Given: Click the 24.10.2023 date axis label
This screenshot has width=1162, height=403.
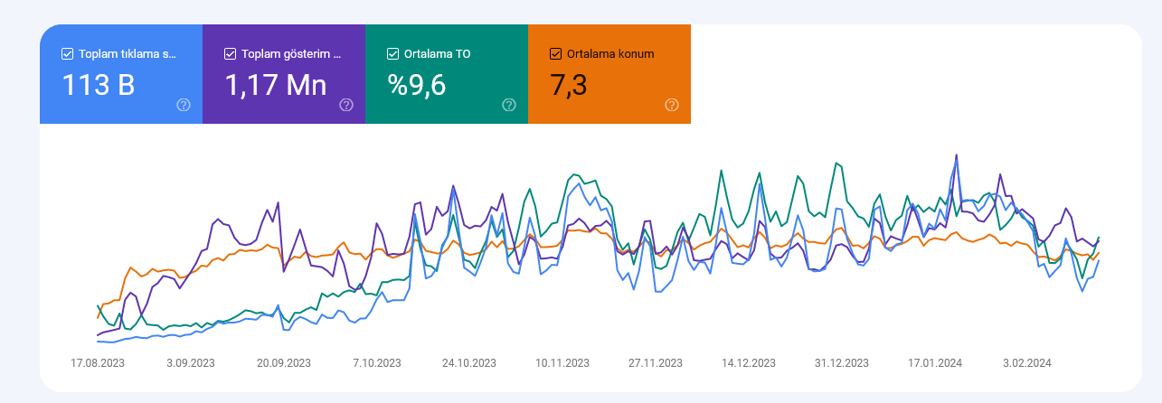Looking at the screenshot, I should click(x=469, y=363).
